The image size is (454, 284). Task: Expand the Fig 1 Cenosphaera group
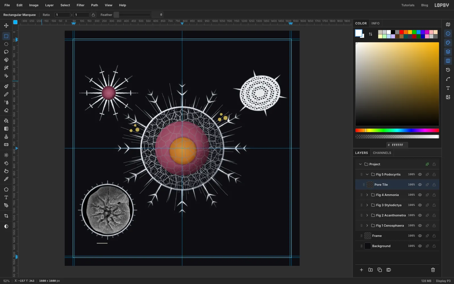click(x=367, y=225)
